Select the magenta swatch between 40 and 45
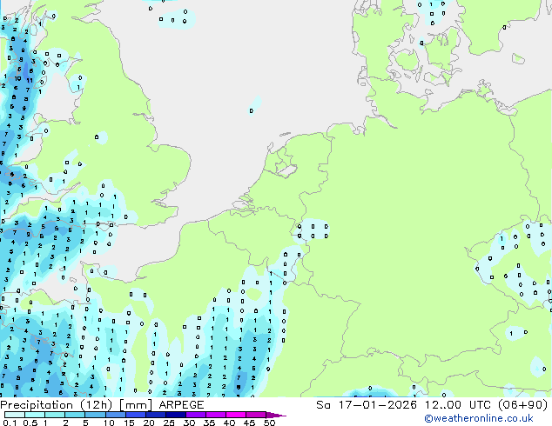Image resolution: width=552 pixels, height=426 pixels. pos(236,415)
